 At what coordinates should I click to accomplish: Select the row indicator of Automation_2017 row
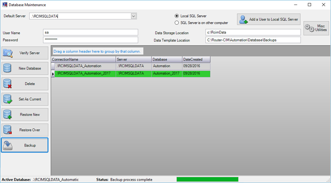(x=53, y=74)
